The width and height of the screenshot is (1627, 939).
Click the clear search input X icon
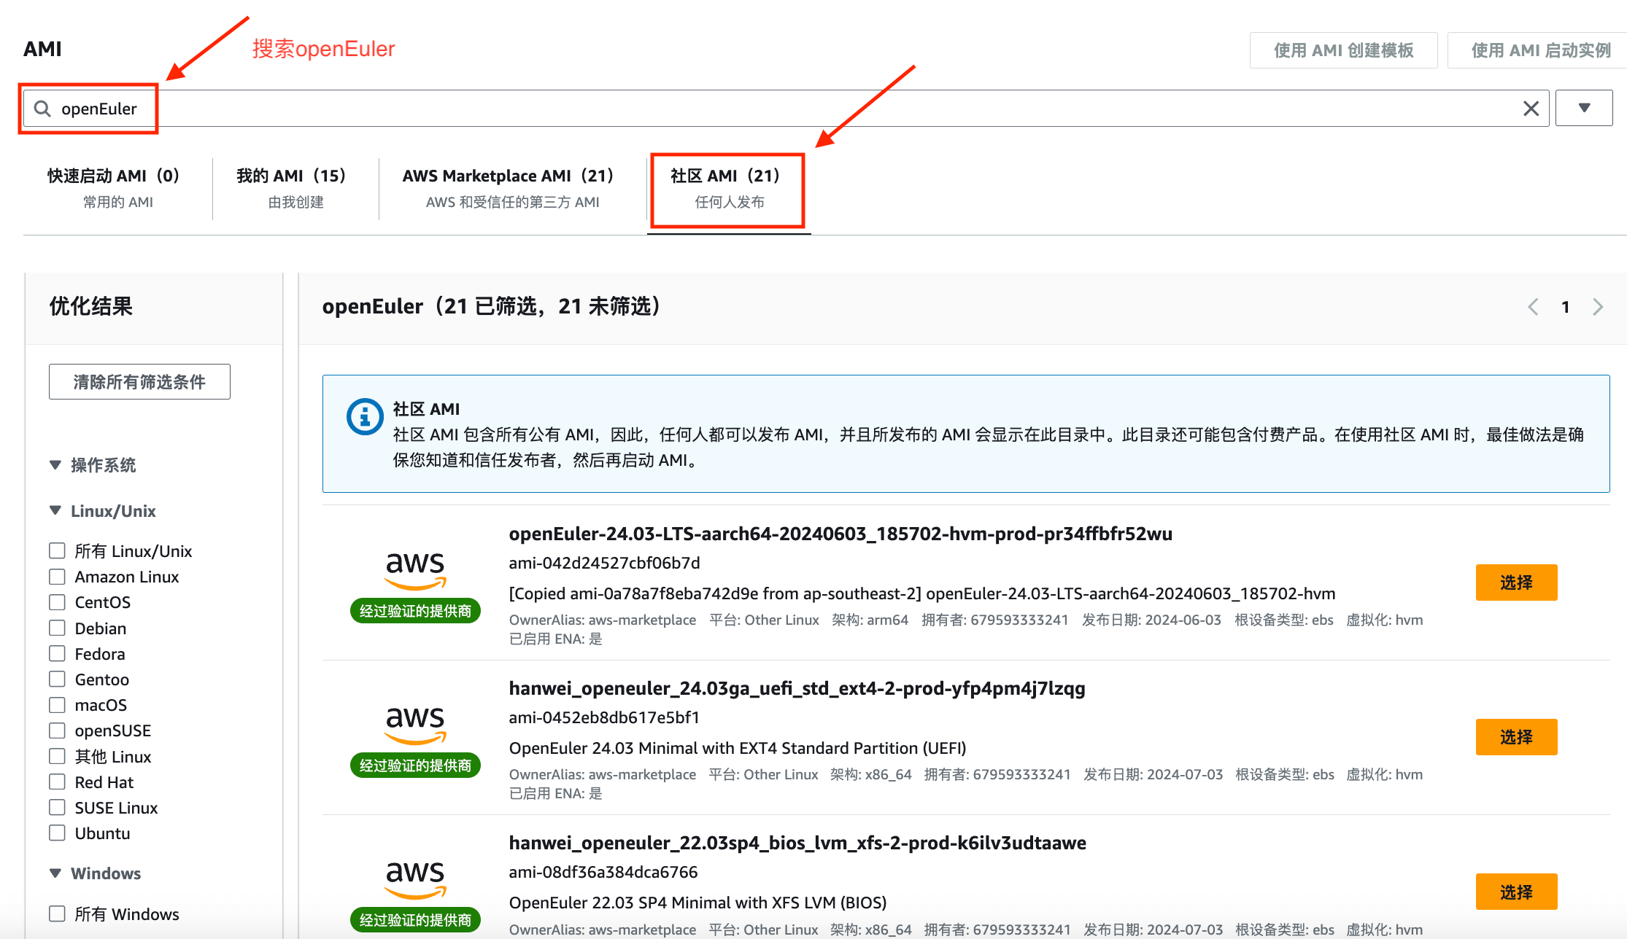[1531, 107]
